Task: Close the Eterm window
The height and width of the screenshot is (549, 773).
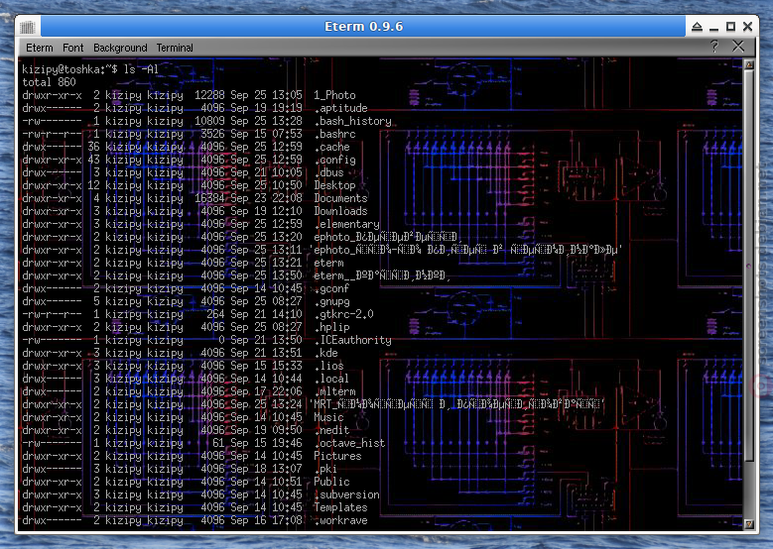Action: pyautogui.click(x=747, y=27)
